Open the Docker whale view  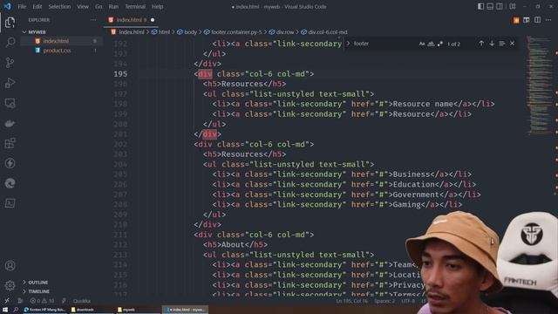10,123
